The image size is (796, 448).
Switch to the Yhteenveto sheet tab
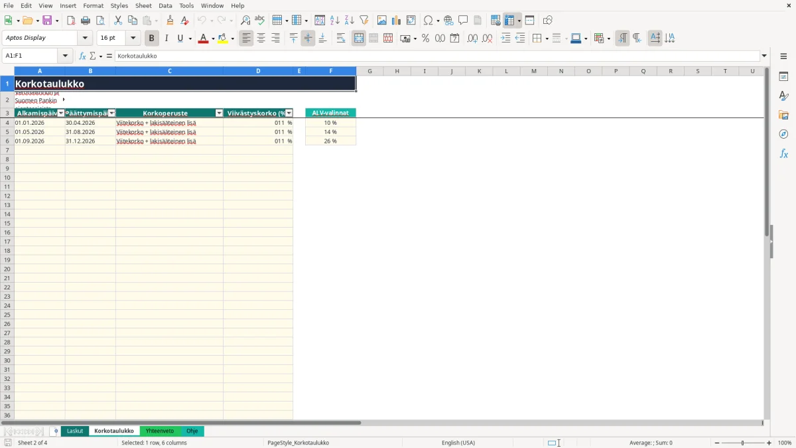click(160, 431)
